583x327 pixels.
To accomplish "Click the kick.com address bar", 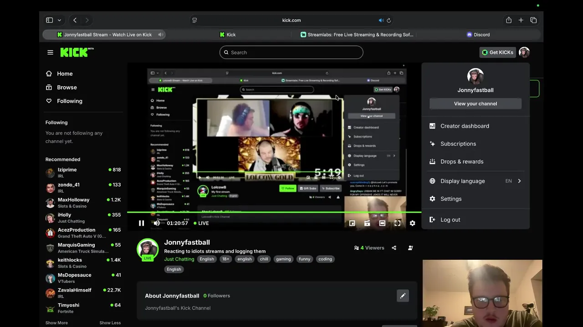I will coord(291,20).
